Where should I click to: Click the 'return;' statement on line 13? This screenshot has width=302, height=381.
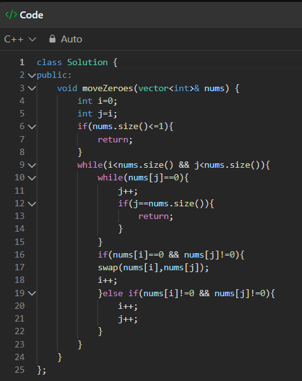(155, 216)
